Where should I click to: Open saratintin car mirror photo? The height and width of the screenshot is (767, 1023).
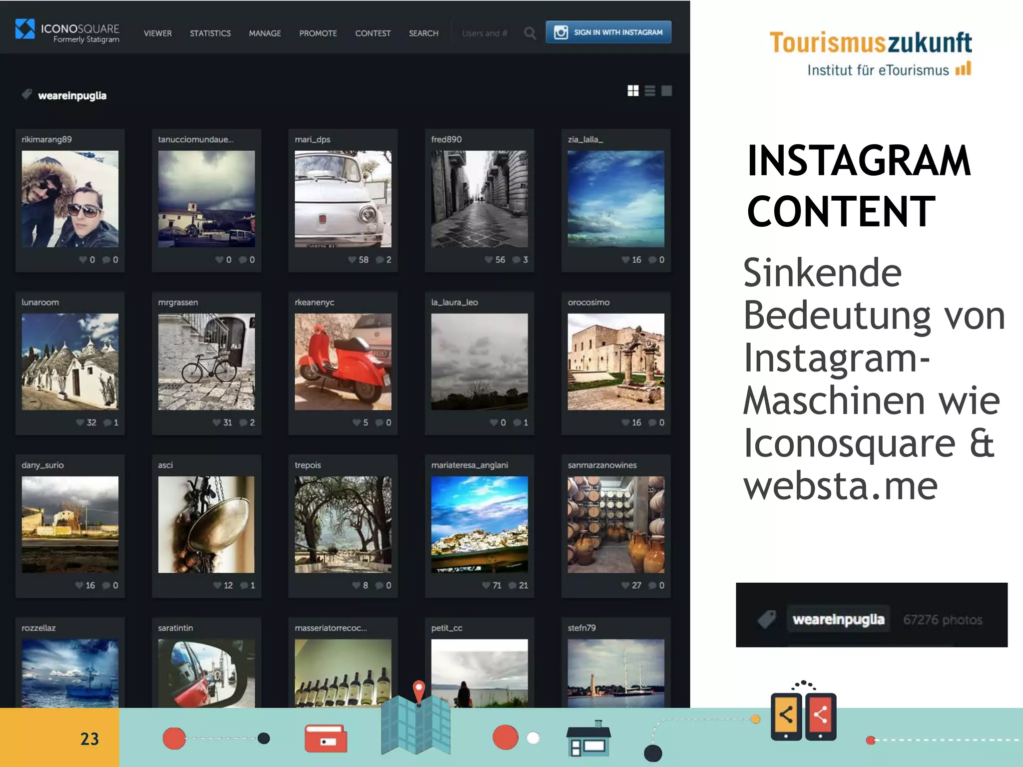coord(206,673)
